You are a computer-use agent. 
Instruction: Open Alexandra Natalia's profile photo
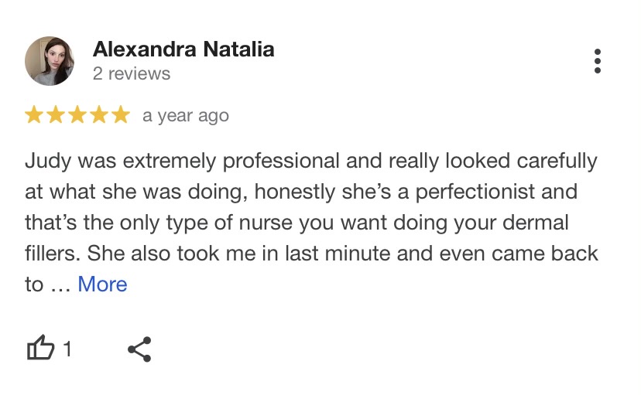50,61
